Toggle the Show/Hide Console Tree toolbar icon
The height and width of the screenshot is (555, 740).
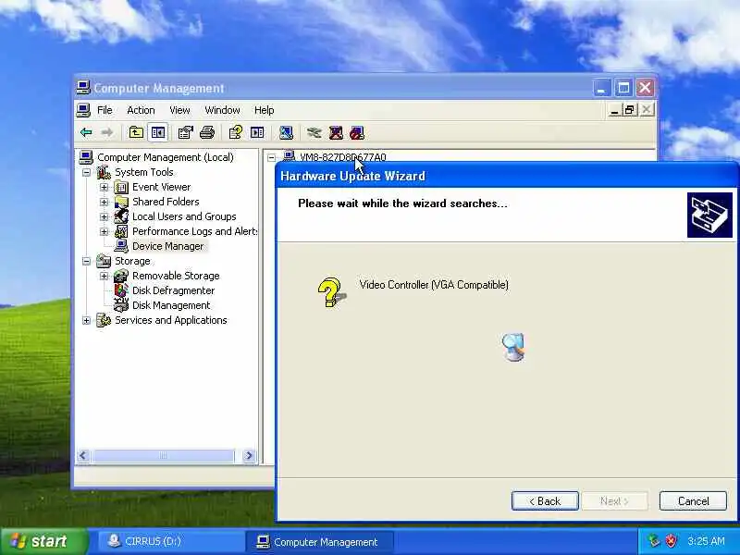[157, 132]
